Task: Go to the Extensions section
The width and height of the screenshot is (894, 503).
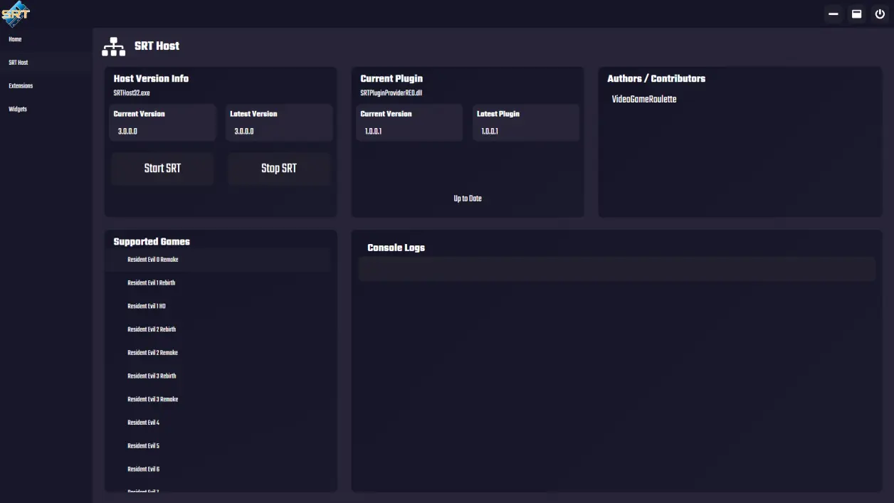Action: [46, 86]
